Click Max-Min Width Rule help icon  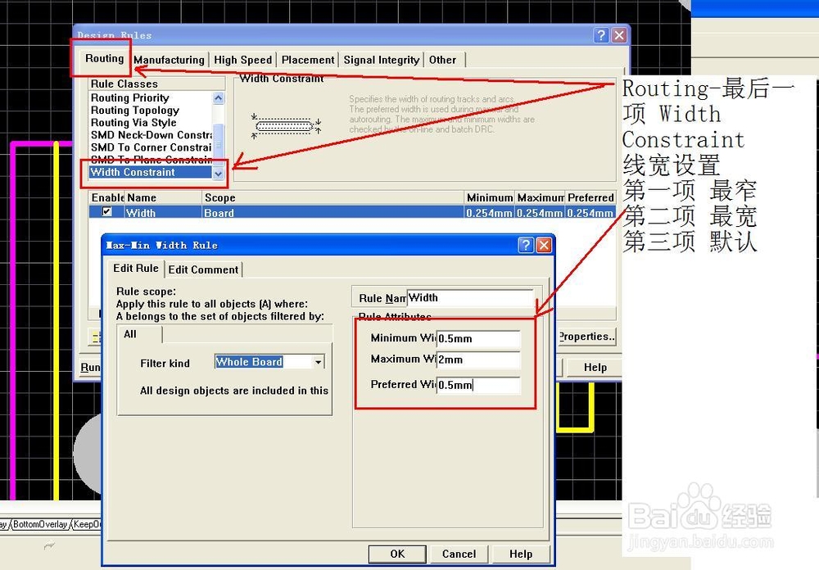point(526,245)
